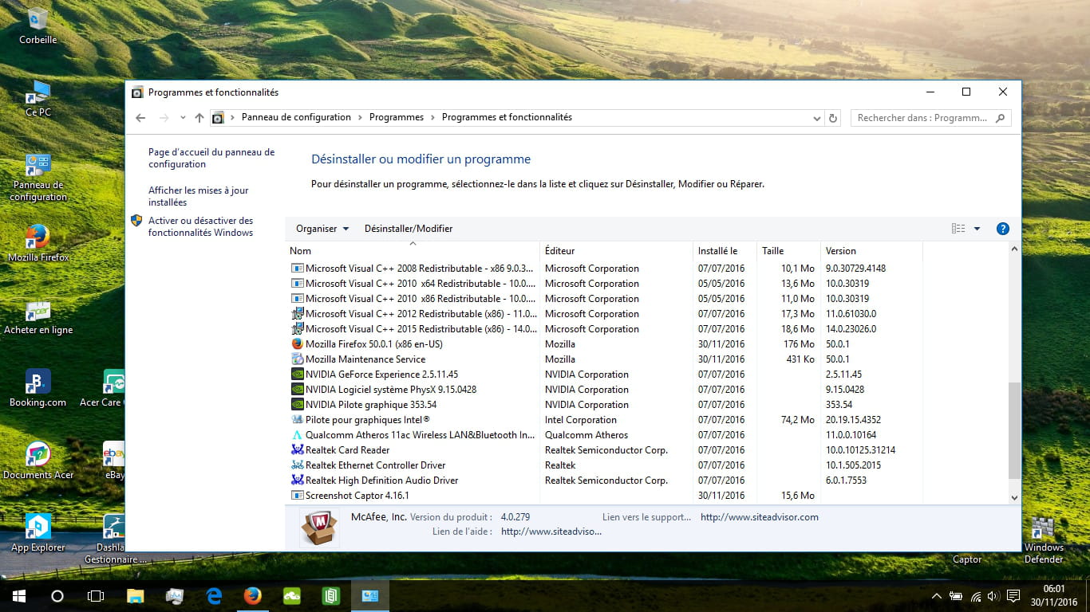This screenshot has width=1090, height=612.
Task: Sort by the Éditeur column header
Action: [x=616, y=251]
